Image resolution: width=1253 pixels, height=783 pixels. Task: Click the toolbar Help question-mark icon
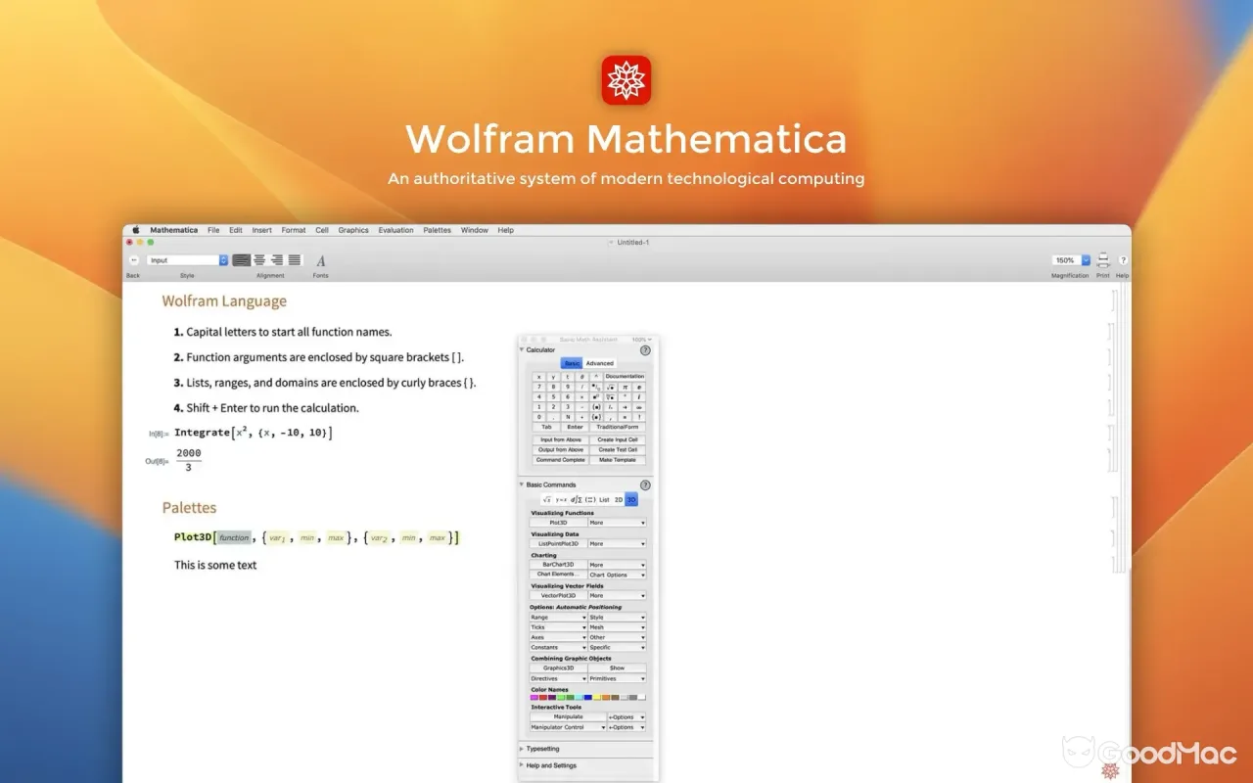click(x=1123, y=260)
